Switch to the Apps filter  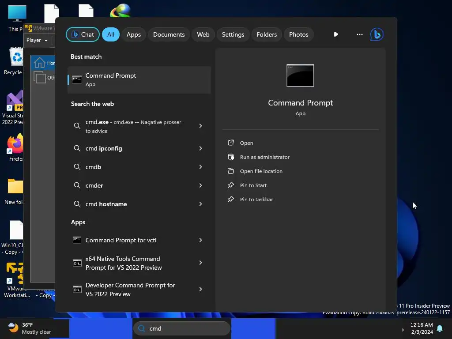(x=133, y=34)
